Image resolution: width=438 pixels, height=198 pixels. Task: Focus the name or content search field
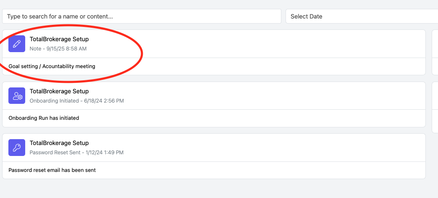142,16
